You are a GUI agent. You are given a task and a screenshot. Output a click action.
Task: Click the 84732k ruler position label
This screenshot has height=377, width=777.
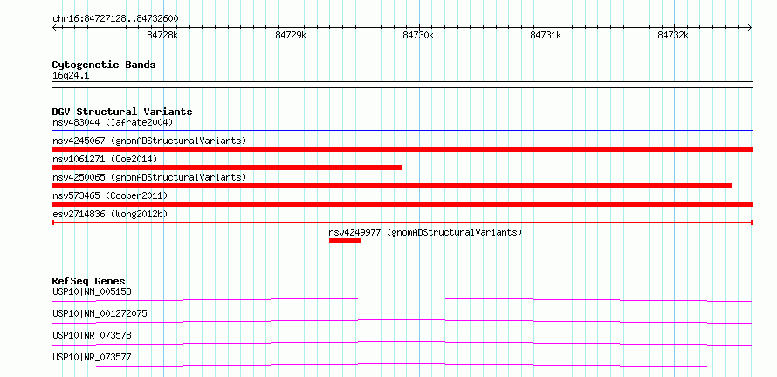tap(673, 35)
